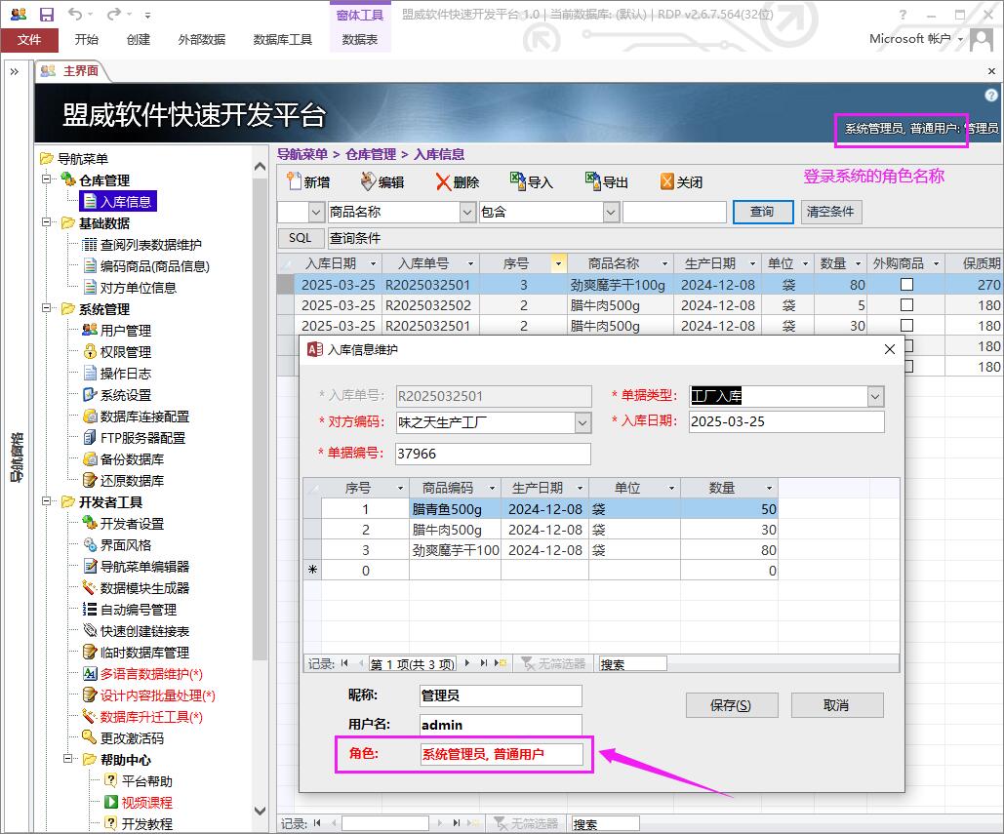Click the 关闭 (Close) toolbar icon
Image resolution: width=1004 pixels, height=834 pixels.
coord(667,181)
